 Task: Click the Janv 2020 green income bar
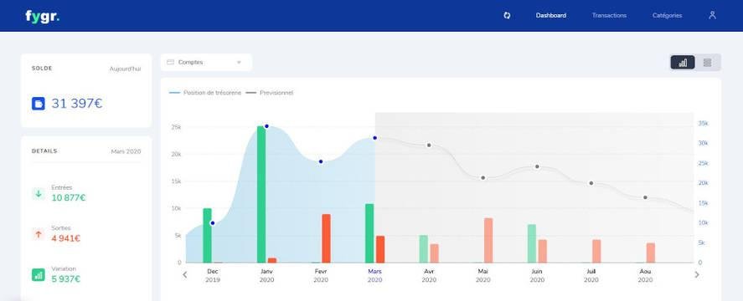[261, 195]
